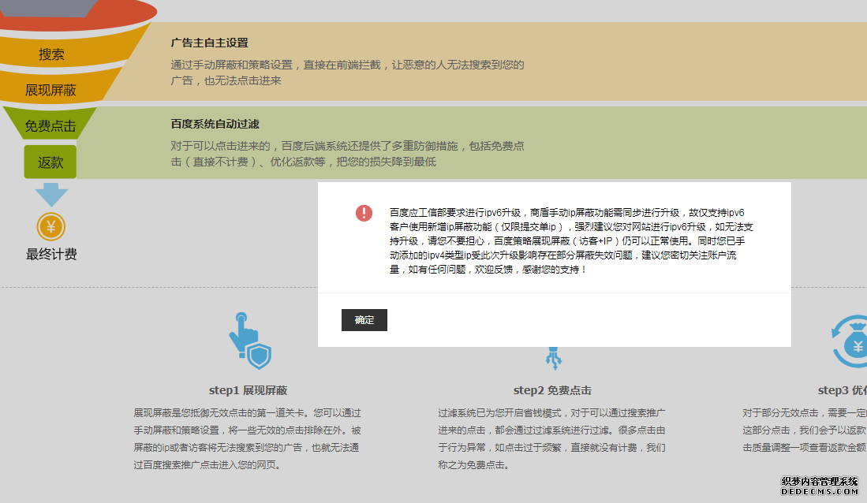
Task: Select the 展现屏蔽 funnel segment
Action: coord(51,90)
